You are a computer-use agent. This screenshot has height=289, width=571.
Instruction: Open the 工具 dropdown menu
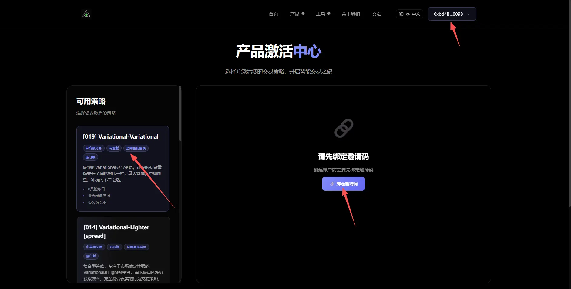tap(321, 14)
